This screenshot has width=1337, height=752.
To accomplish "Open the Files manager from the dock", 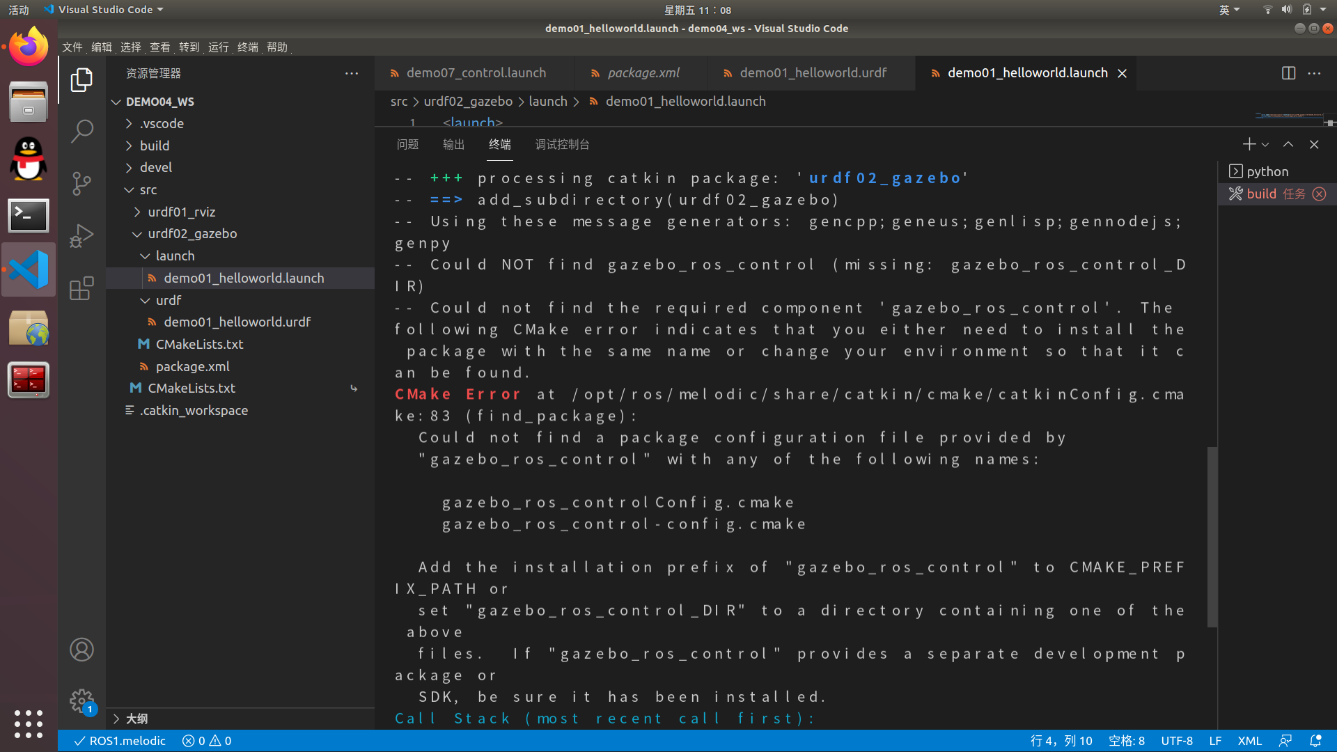I will tap(29, 102).
